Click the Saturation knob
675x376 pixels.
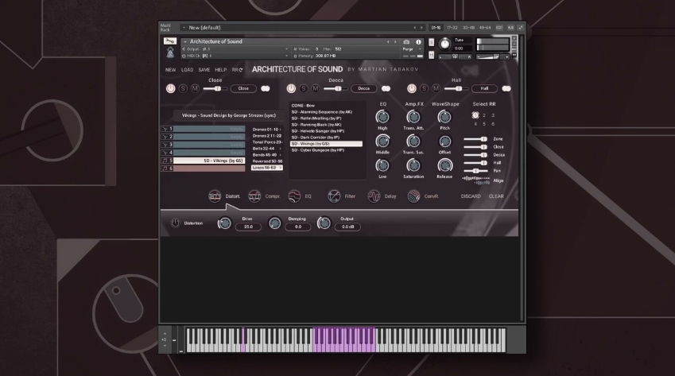413,165
